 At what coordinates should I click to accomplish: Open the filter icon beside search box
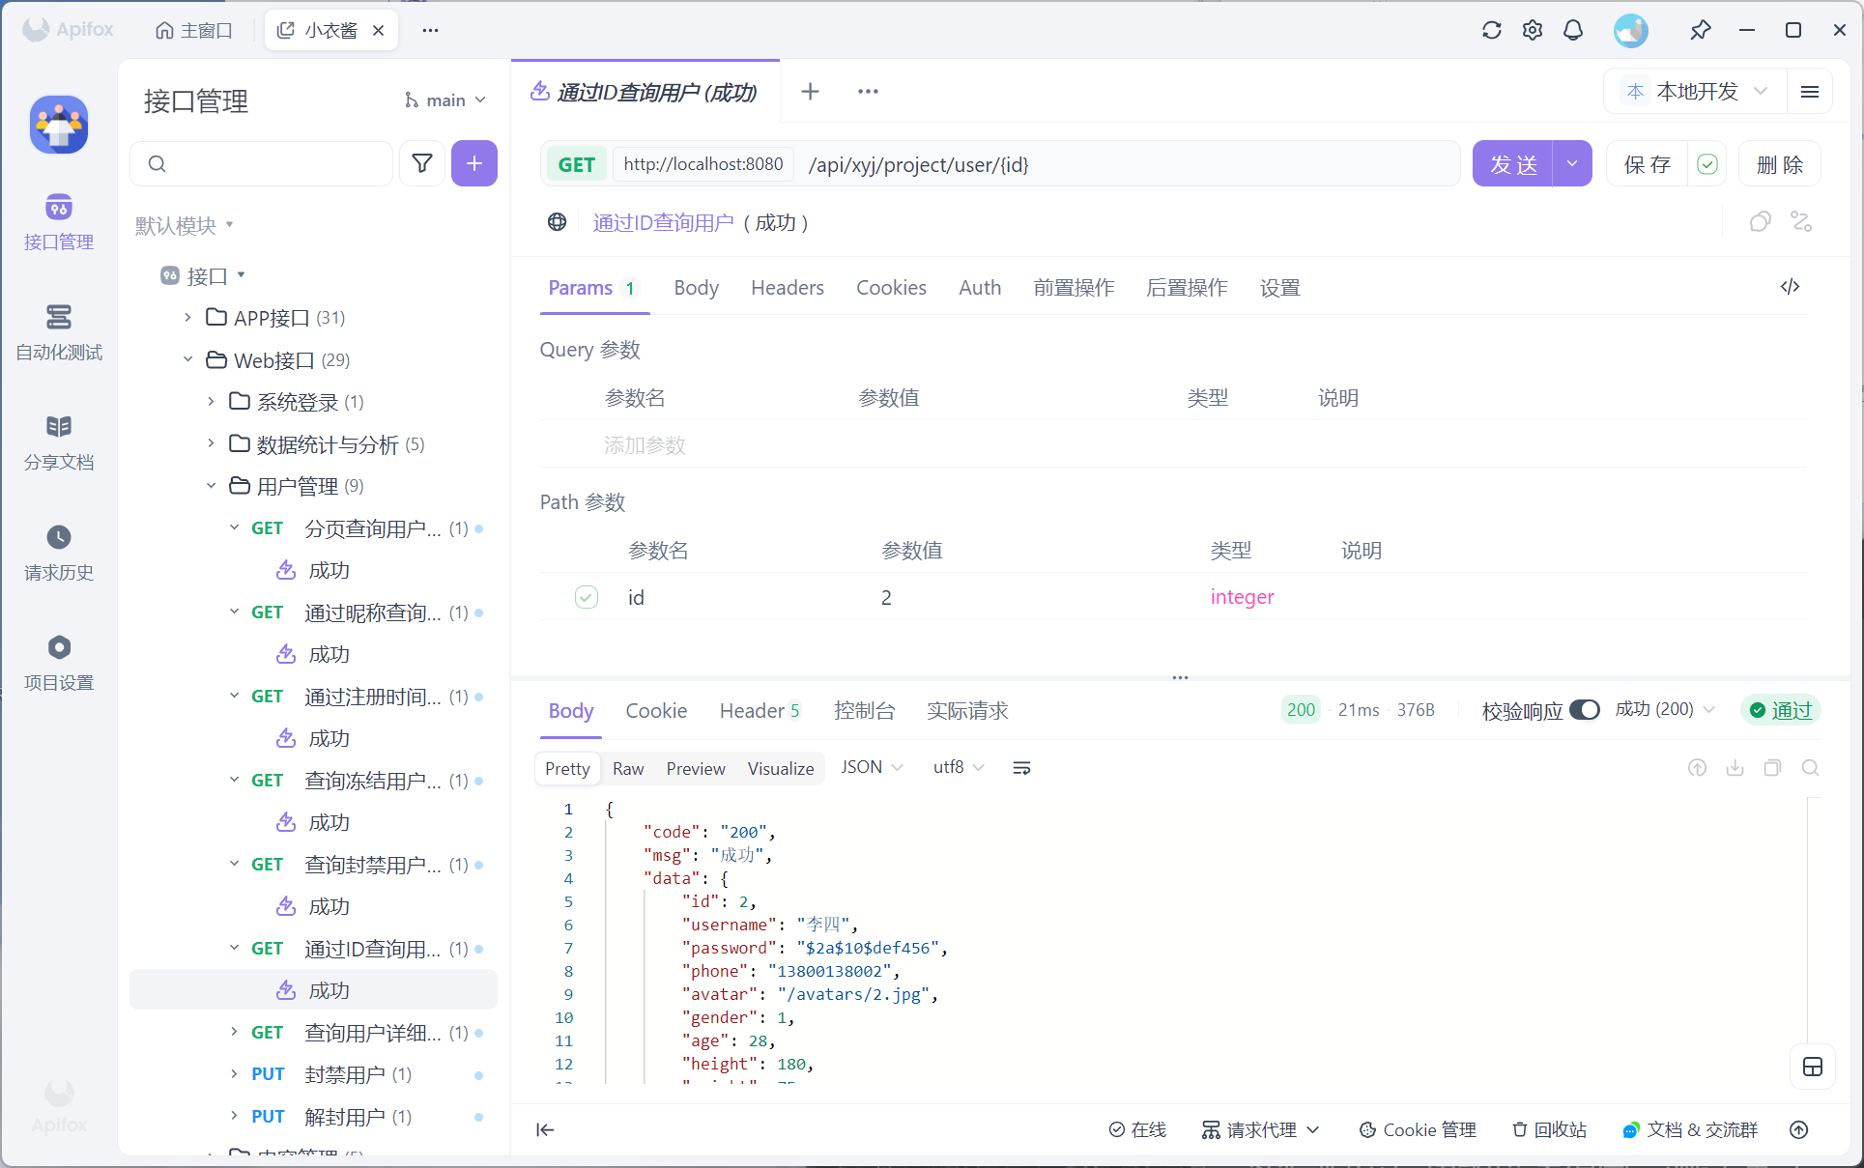(x=422, y=163)
